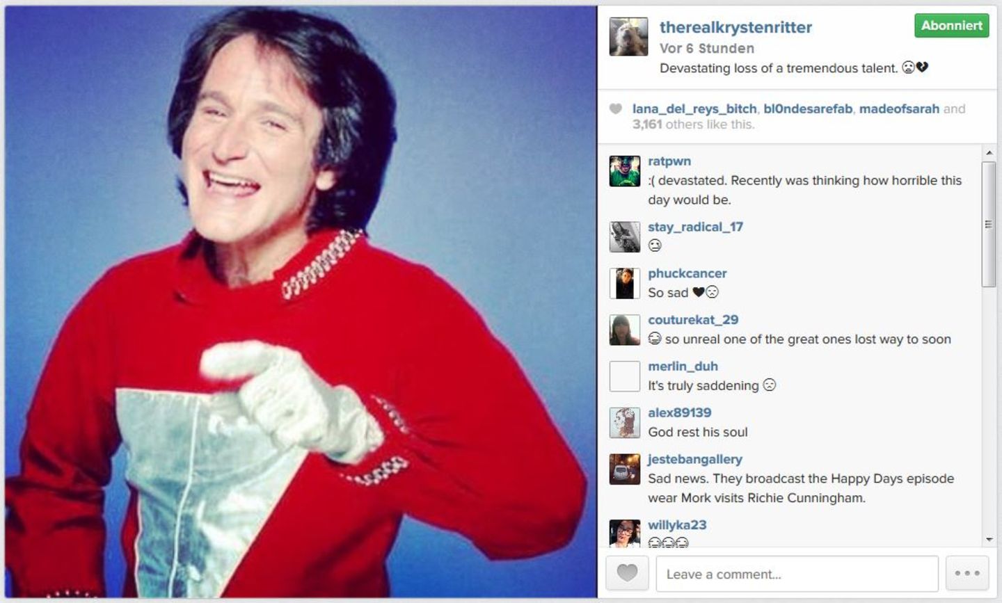Click couturekat_29's avatar image
The width and height of the screenshot is (1002, 603).
pyautogui.click(x=625, y=330)
